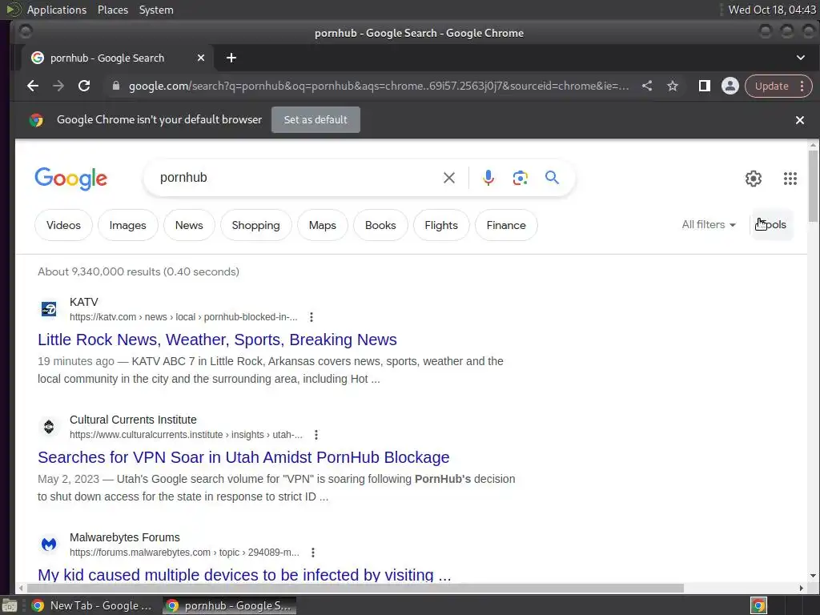Filter results by Videos
The width and height of the screenshot is (820, 615).
[x=63, y=225]
